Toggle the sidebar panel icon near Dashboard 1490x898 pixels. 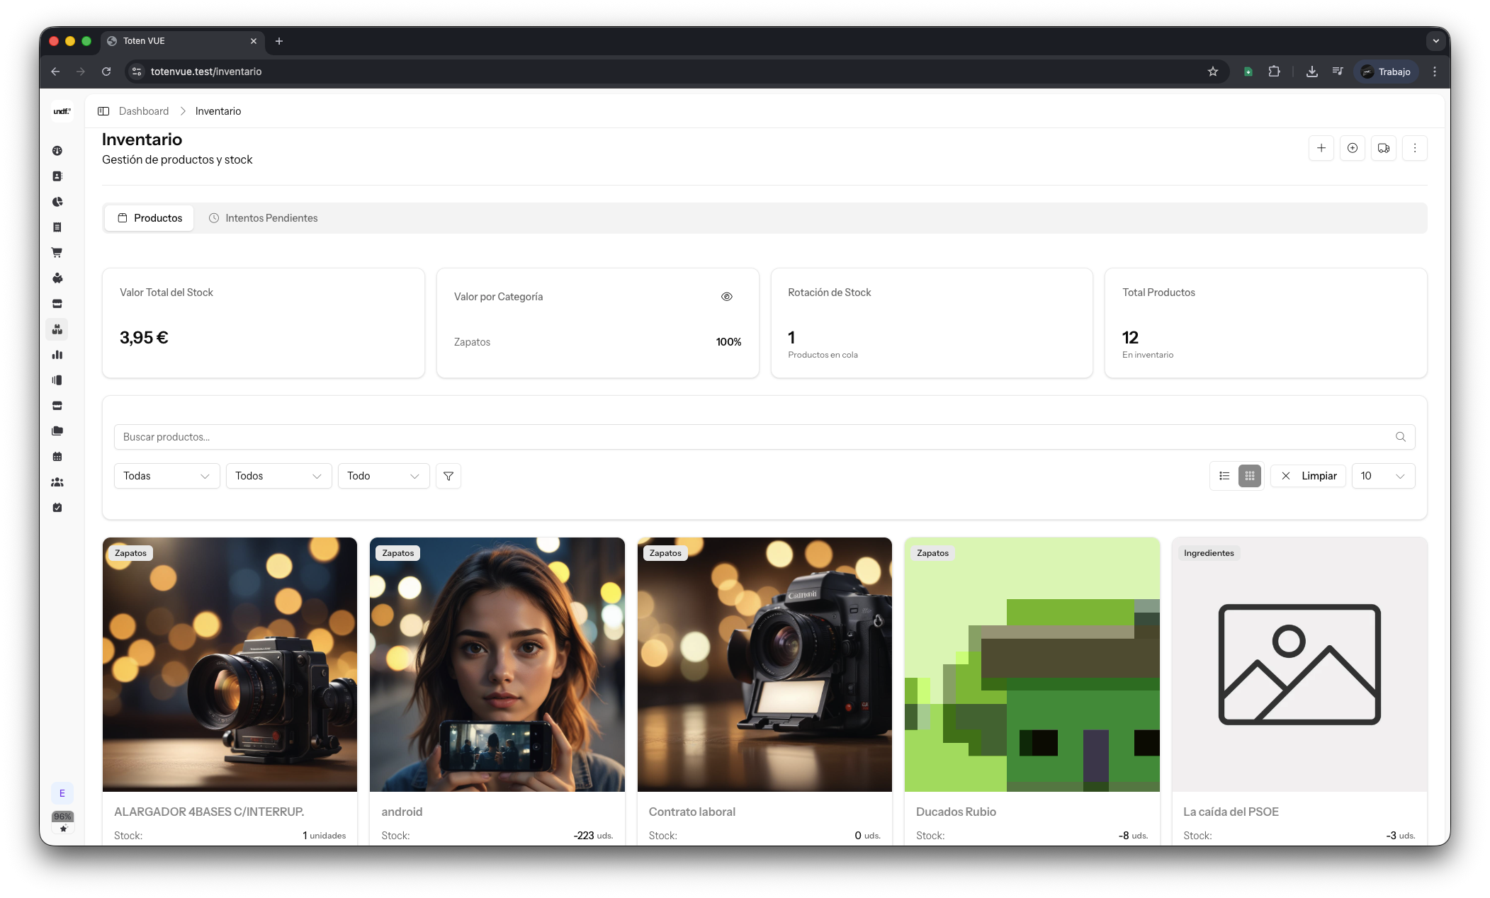[x=103, y=111]
